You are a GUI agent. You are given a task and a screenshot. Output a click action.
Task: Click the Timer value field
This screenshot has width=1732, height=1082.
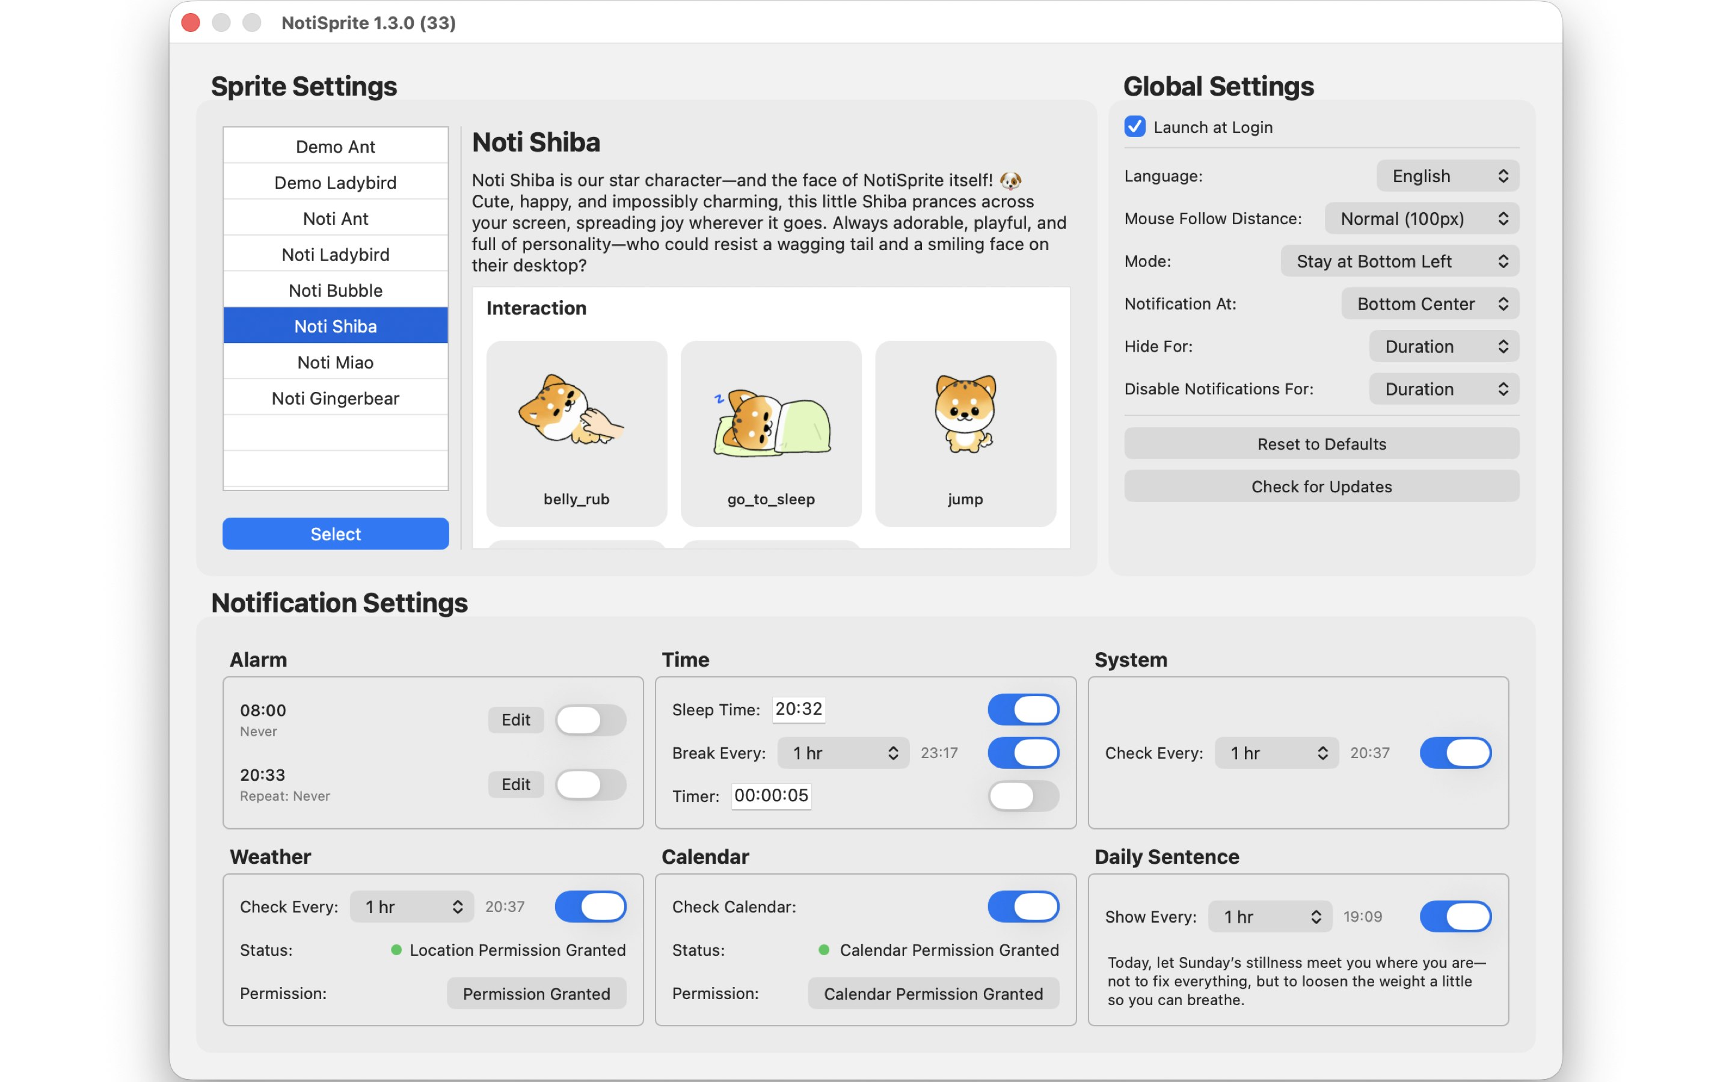(x=770, y=796)
